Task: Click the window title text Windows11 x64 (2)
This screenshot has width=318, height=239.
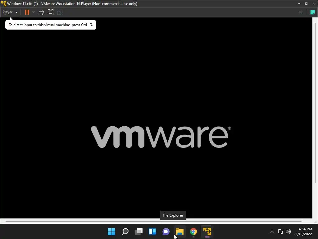Action: click(x=22, y=4)
